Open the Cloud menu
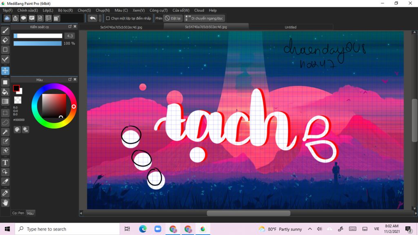The image size is (418, 235). coord(199,10)
